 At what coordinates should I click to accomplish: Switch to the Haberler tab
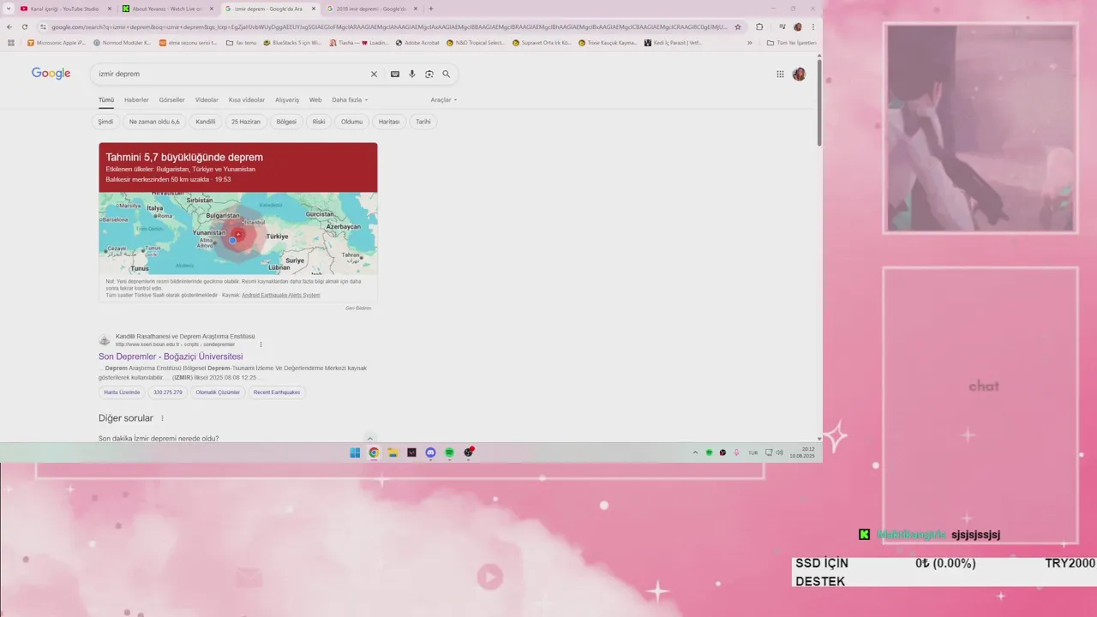[x=136, y=100]
